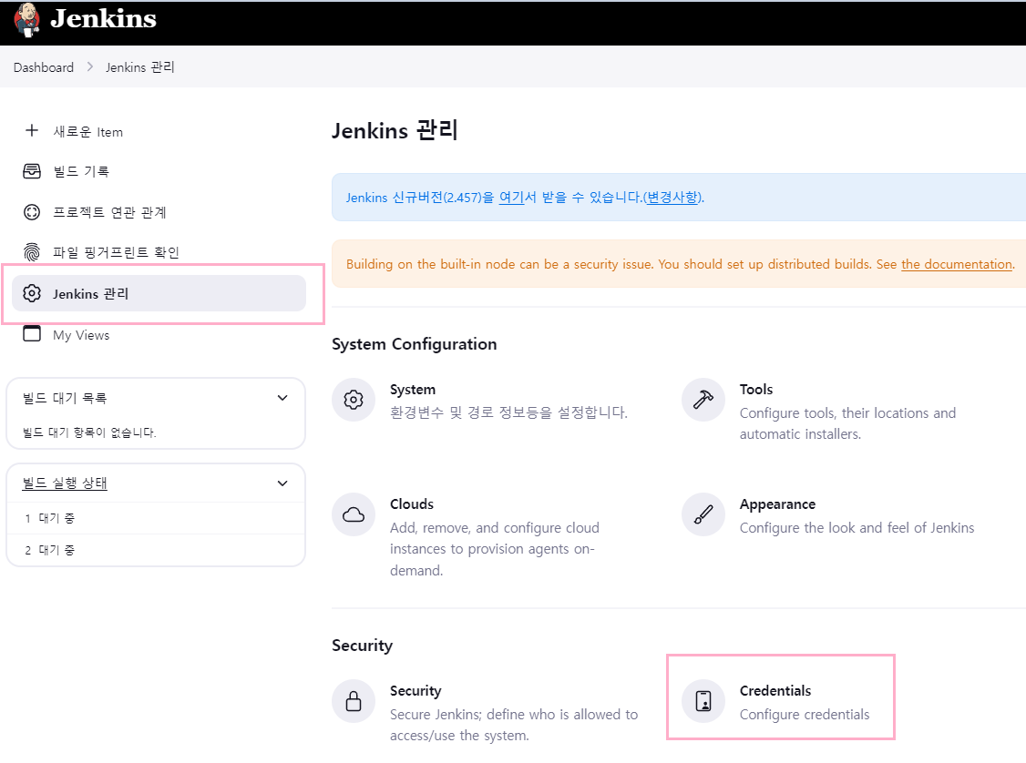Select executor row 2 대기 중
1026x763 pixels.
[x=156, y=551]
